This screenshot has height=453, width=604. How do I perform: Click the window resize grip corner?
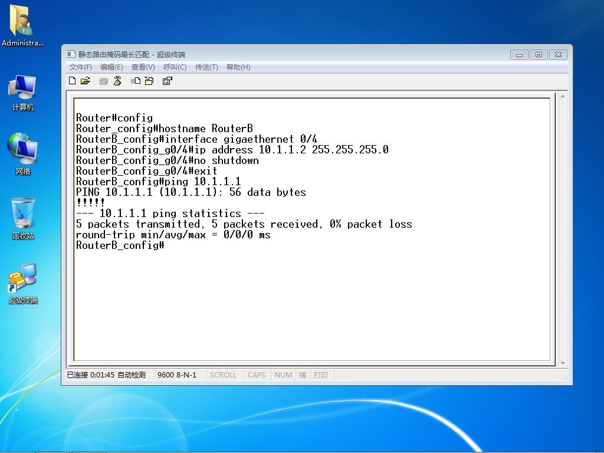coord(565,378)
